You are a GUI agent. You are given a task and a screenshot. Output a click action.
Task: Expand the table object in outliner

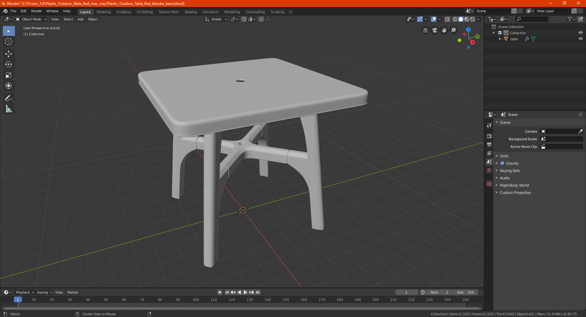click(x=500, y=39)
